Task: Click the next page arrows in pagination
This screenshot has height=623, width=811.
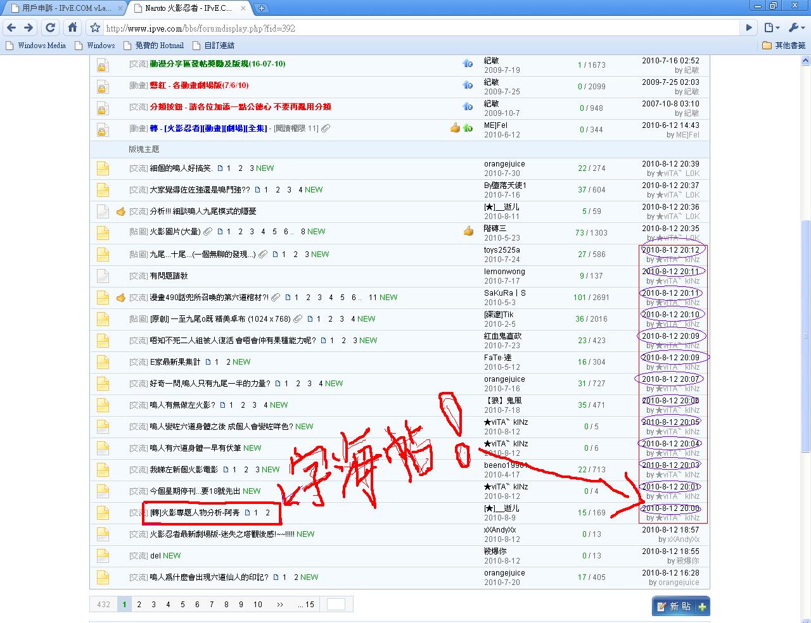Action: 280,605
